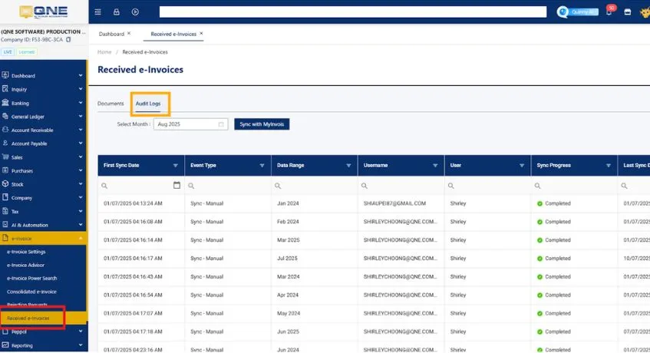Click the Licensed badge under company name
The height and width of the screenshot is (353, 650).
pos(27,52)
